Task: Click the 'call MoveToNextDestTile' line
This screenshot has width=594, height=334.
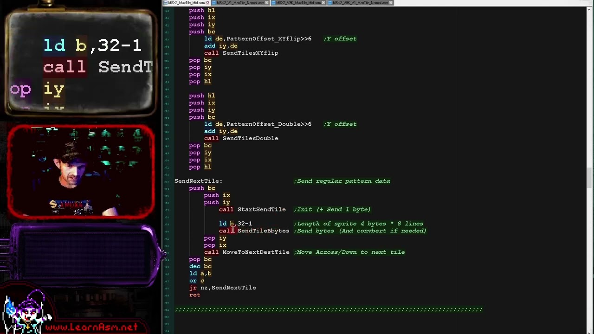Action: pyautogui.click(x=246, y=252)
